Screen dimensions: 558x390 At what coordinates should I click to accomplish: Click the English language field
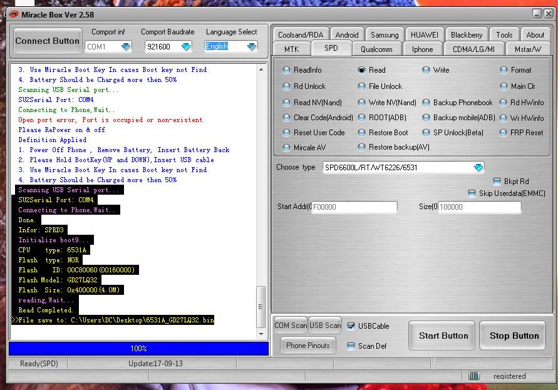pos(231,46)
